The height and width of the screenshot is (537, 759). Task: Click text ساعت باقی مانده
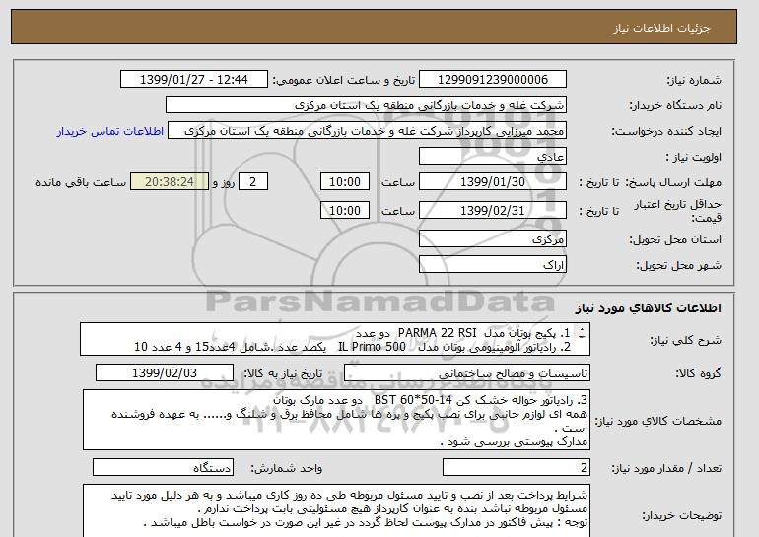[81, 182]
